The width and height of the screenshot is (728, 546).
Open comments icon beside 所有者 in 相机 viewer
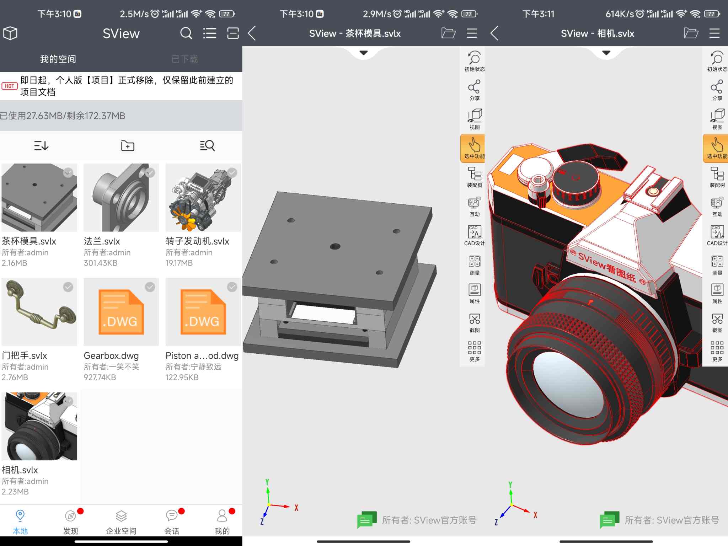point(610,520)
